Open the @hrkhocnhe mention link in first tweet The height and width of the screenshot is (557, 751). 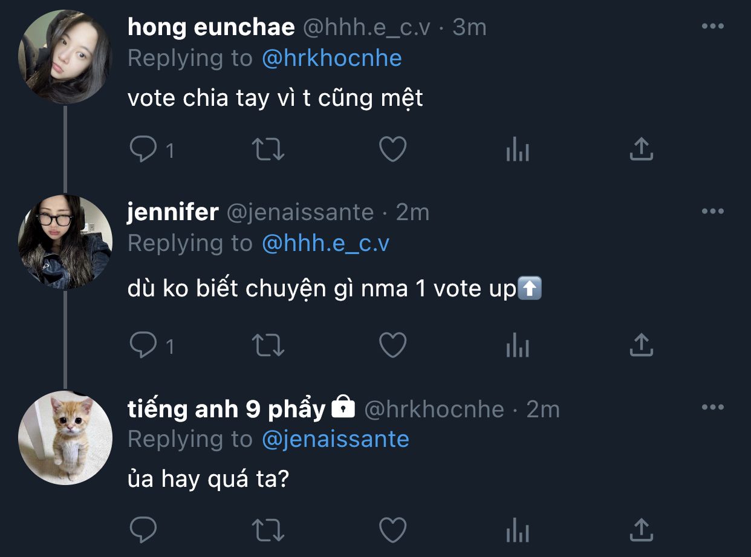(x=332, y=59)
